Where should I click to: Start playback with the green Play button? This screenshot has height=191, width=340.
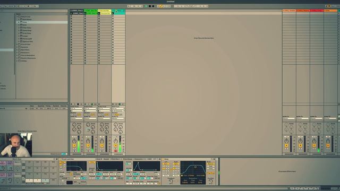point(146,6)
